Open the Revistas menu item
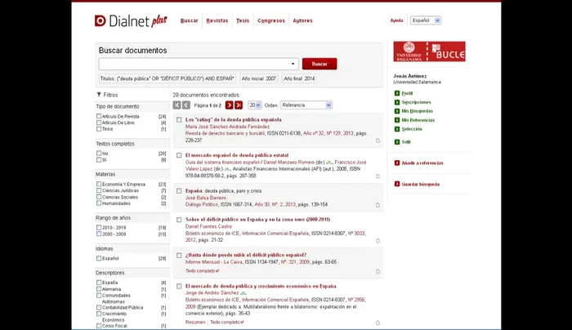Viewport: 572px width, 330px height. (x=217, y=20)
